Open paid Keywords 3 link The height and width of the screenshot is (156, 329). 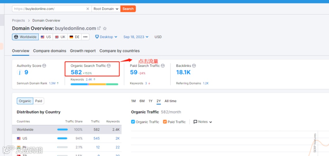(x=146, y=83)
